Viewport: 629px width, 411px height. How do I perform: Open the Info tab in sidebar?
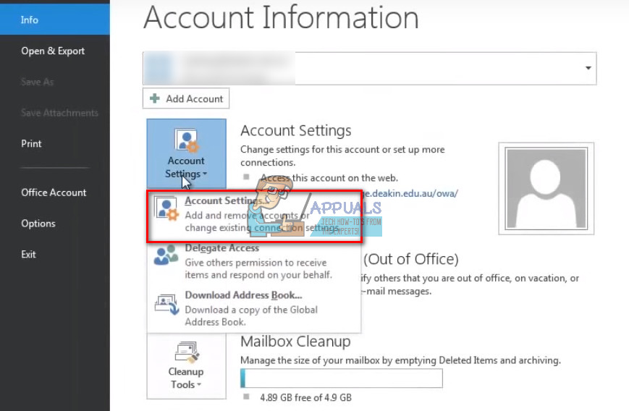54,20
